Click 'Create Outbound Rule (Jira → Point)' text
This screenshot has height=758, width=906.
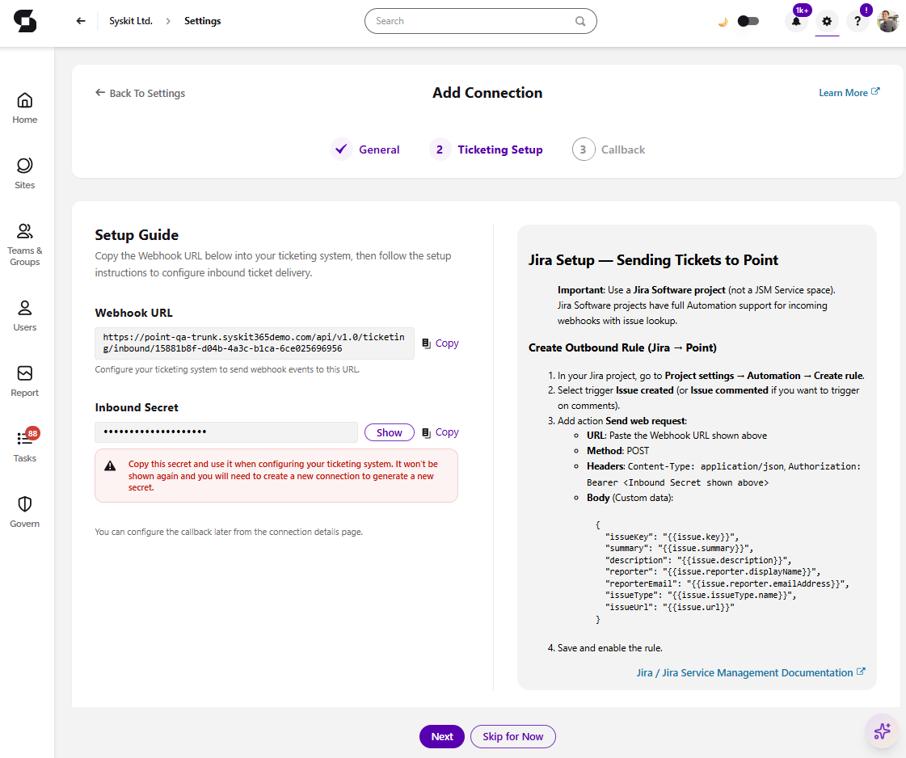622,347
